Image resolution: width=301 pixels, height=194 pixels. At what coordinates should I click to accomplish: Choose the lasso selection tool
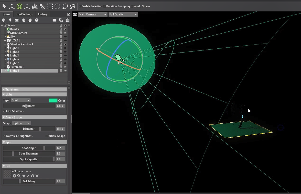click(65, 6)
